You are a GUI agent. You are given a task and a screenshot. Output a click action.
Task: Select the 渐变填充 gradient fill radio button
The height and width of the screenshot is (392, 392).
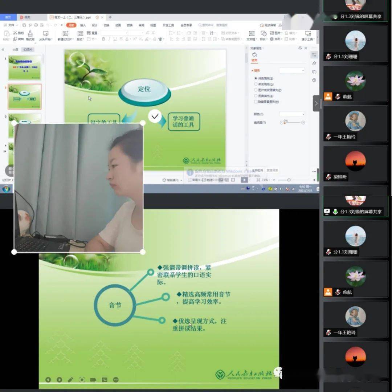256,84
